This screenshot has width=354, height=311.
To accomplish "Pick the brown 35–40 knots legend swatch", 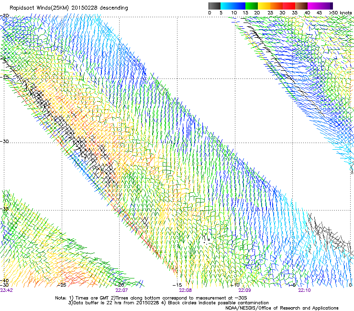I will [301, 6].
